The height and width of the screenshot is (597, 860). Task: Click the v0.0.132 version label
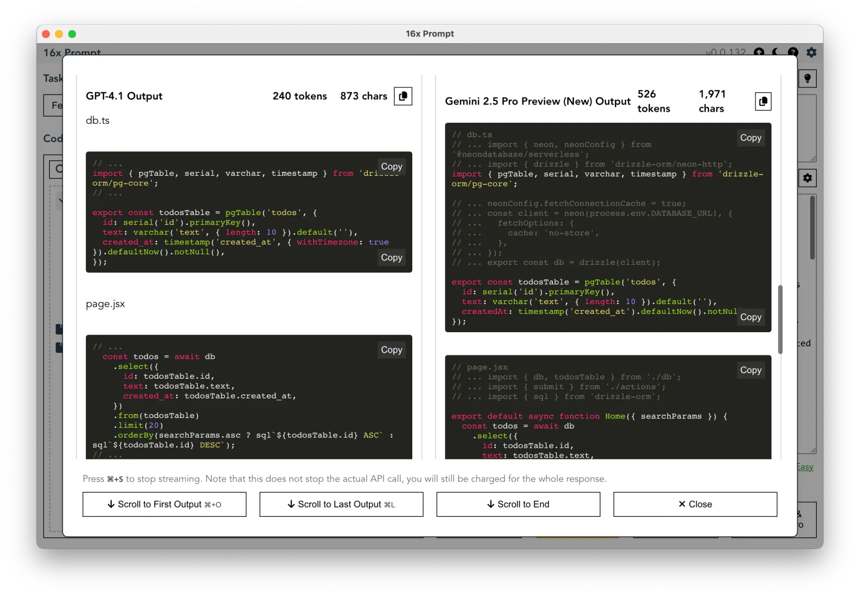[x=726, y=53]
